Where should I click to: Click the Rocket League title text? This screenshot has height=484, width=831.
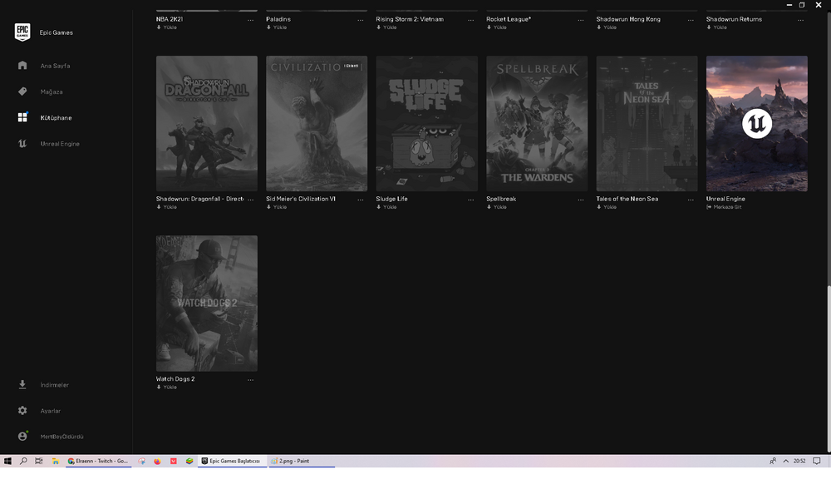[x=509, y=19]
